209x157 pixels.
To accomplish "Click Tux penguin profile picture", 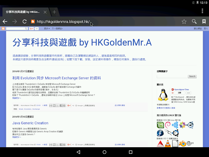I will [163, 95].
